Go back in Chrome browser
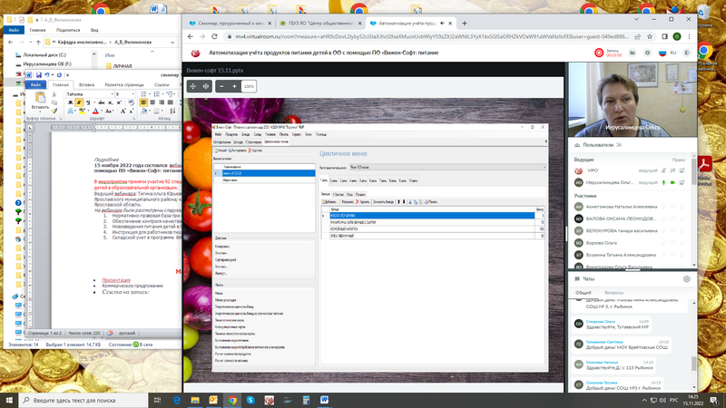The height and width of the screenshot is (408, 726). [191, 36]
